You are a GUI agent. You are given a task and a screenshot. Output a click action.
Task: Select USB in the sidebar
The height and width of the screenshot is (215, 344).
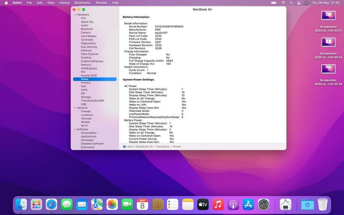[x=83, y=104]
